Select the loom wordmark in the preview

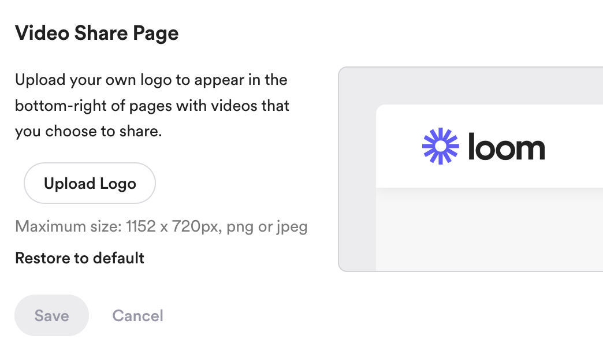pos(507,147)
